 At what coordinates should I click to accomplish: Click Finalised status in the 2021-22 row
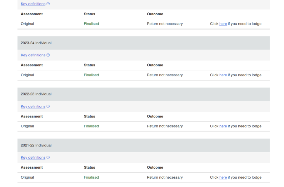(91, 177)
